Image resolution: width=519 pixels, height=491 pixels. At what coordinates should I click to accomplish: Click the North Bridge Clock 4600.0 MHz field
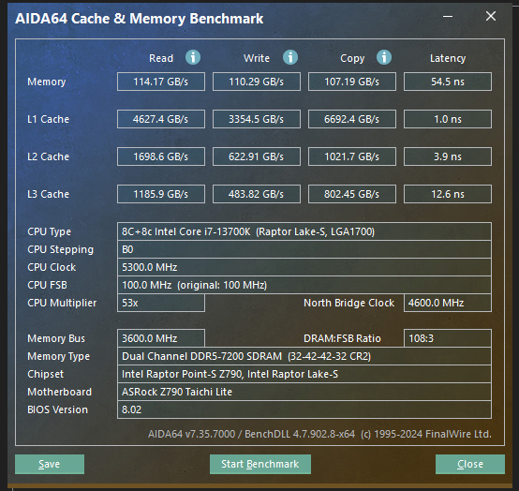coord(448,303)
